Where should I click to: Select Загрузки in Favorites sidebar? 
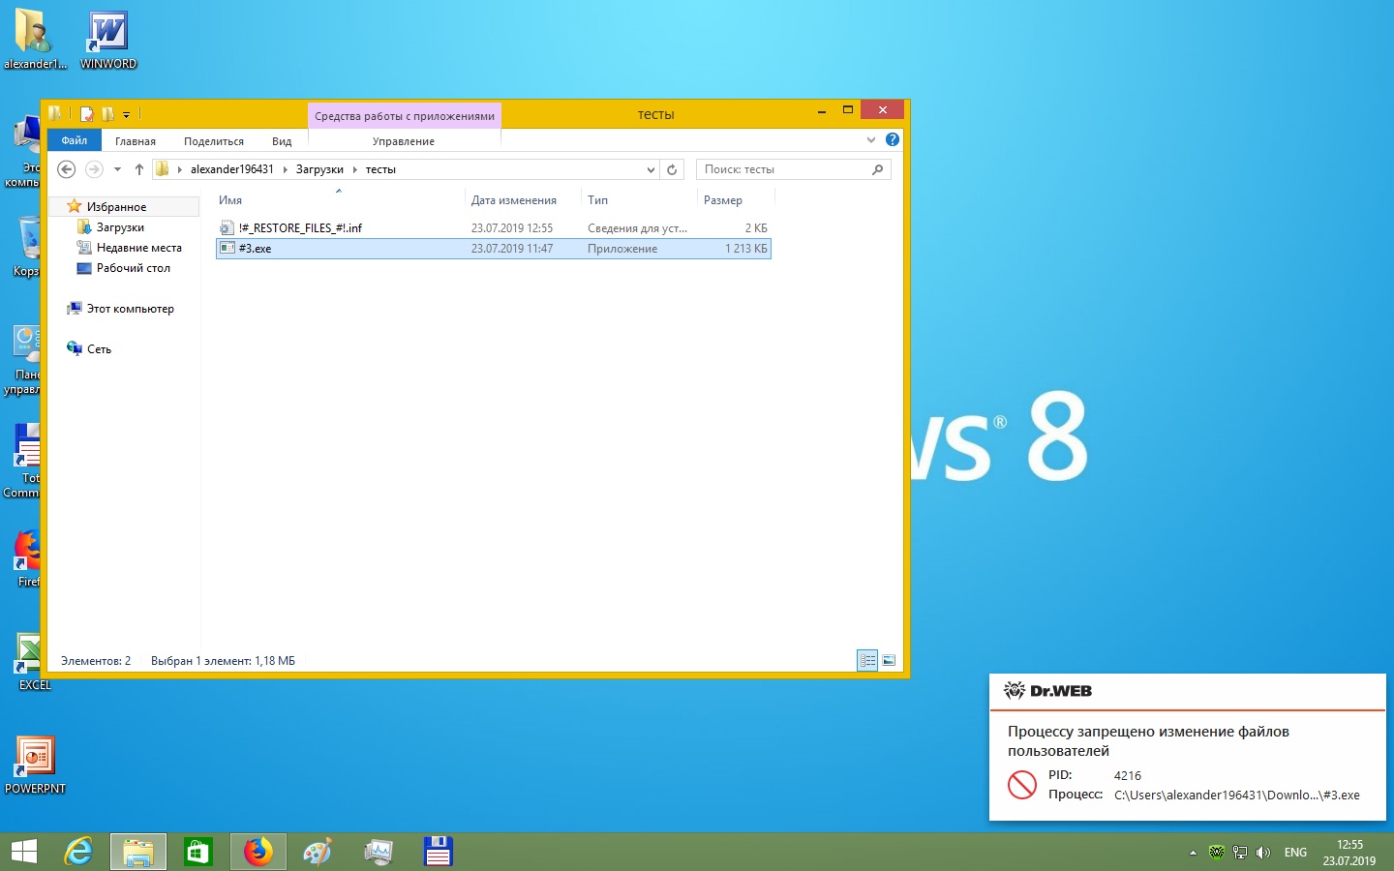pos(120,227)
